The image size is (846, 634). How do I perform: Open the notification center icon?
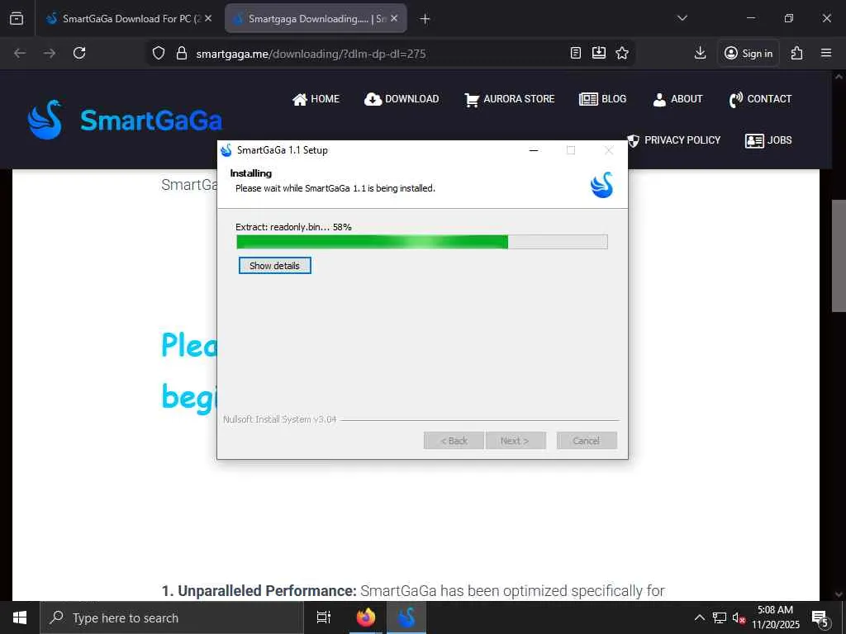[x=820, y=618]
